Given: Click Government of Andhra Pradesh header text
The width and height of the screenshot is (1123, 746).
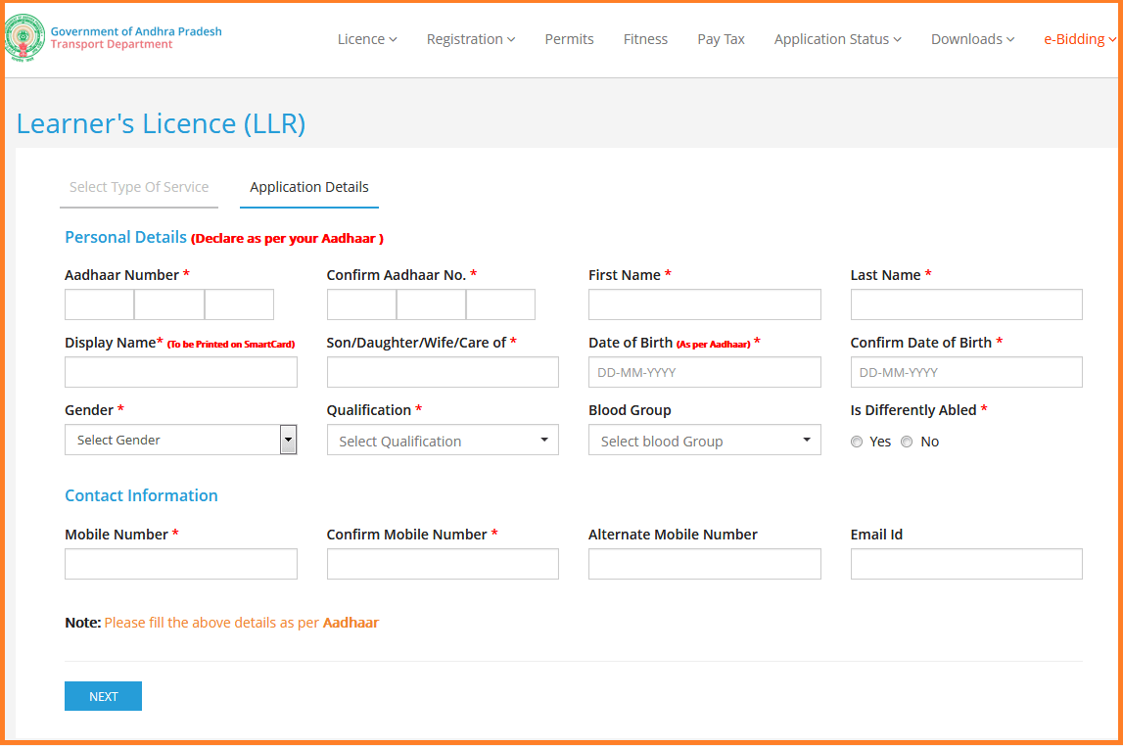Looking at the screenshot, I should point(136,31).
